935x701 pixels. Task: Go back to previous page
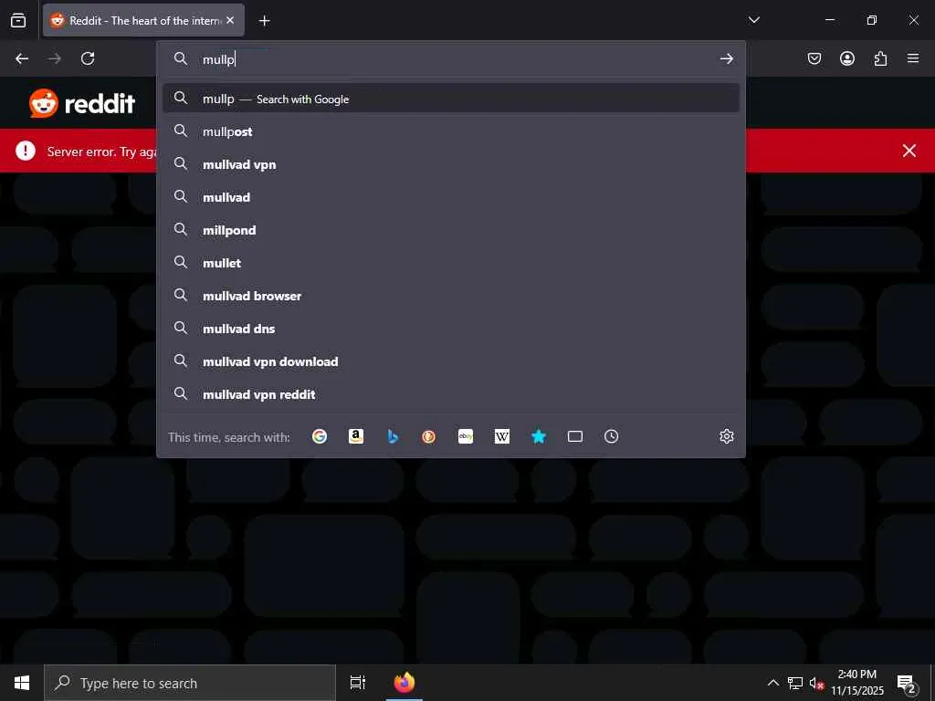[x=22, y=58]
